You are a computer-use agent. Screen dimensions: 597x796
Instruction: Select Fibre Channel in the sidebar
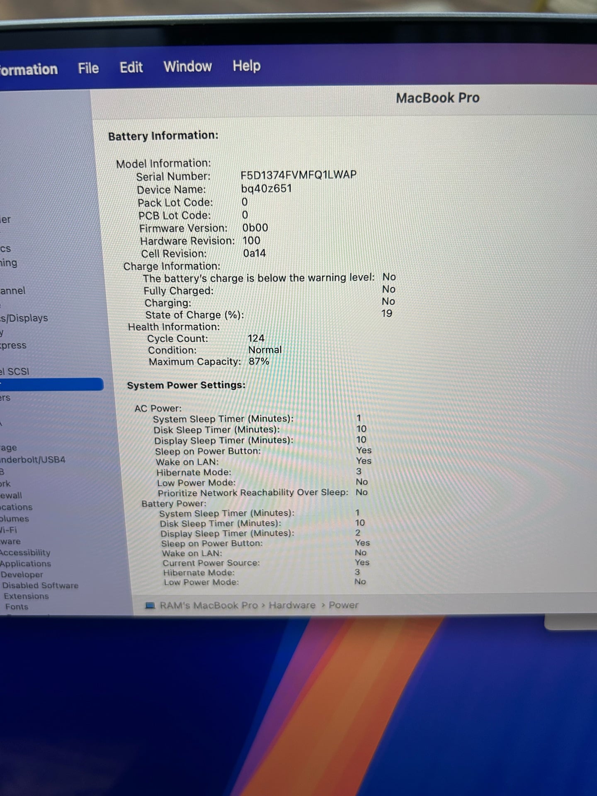pyautogui.click(x=13, y=291)
